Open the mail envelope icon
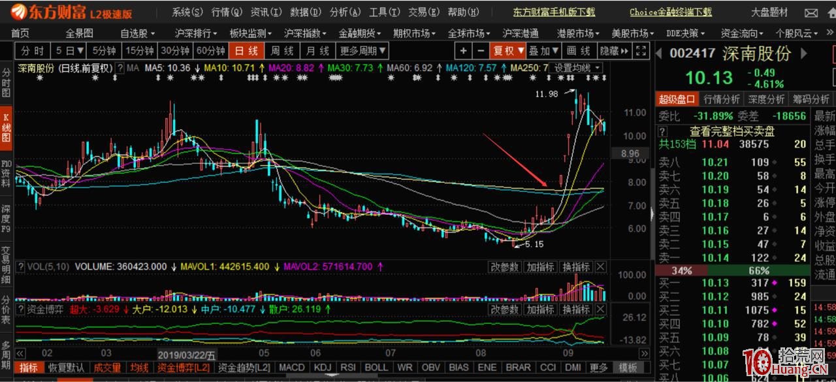Image resolution: width=836 pixels, height=382 pixels. 811,12
